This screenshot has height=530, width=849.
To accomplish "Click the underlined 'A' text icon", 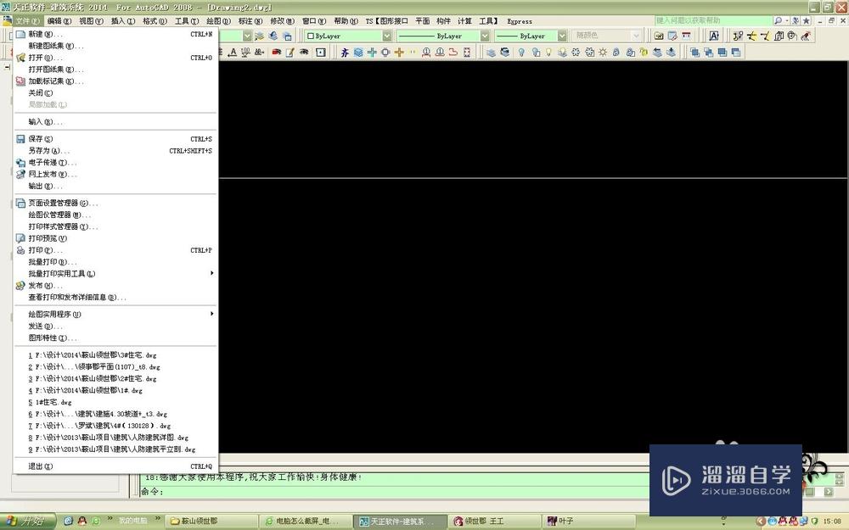I will click(x=233, y=53).
